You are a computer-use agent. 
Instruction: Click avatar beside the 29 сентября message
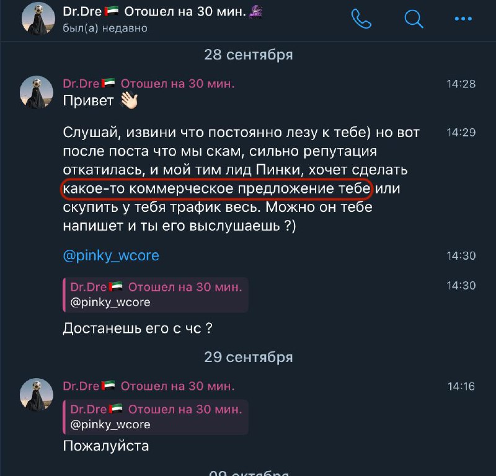point(37,394)
